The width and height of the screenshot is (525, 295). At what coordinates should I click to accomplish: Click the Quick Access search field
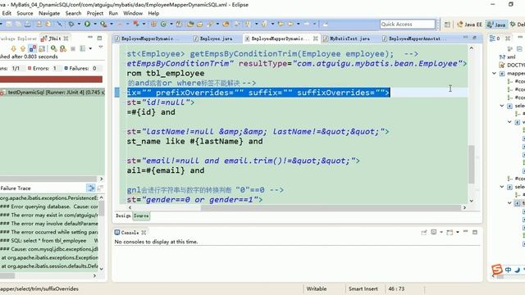click(408, 24)
